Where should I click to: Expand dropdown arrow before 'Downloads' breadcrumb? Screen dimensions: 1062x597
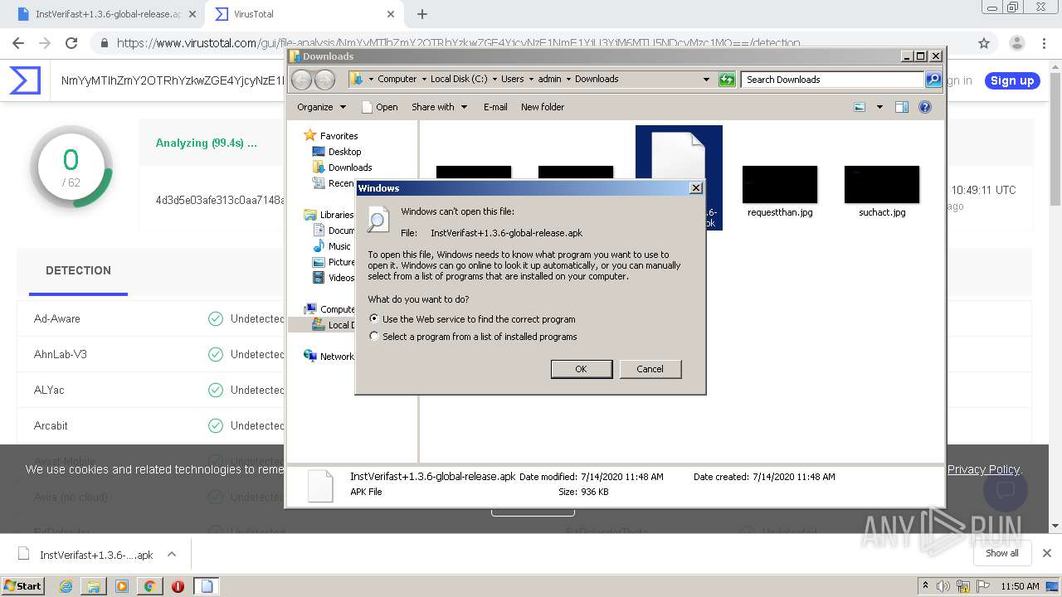point(568,80)
